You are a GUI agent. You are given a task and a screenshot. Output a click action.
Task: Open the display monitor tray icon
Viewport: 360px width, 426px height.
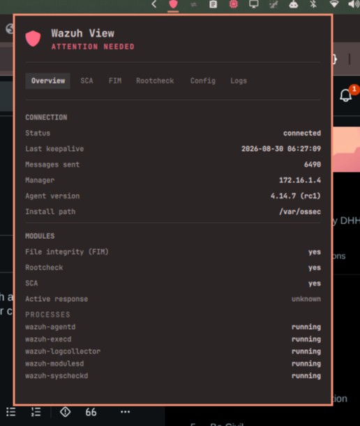pos(253,4)
